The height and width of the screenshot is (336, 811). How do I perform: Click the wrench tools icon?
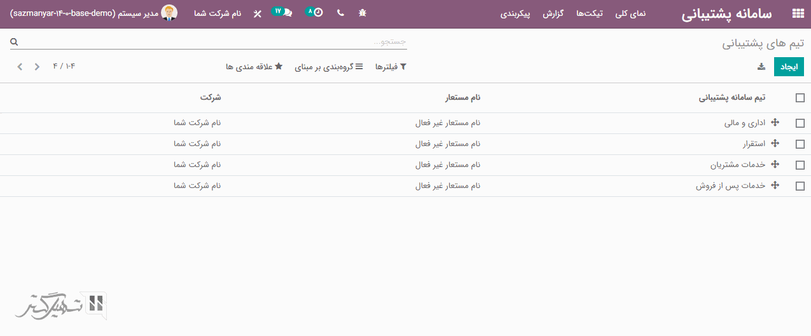(x=257, y=13)
